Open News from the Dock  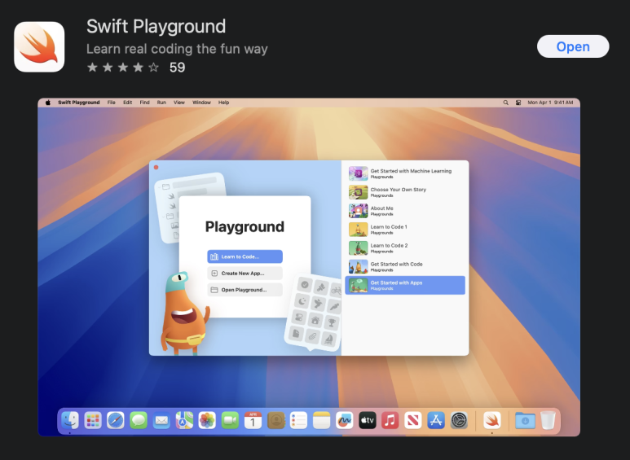coord(413,420)
